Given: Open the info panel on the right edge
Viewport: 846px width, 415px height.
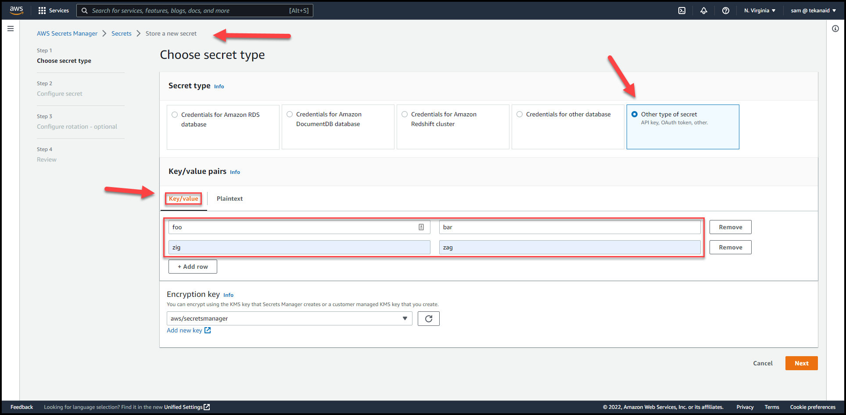Looking at the screenshot, I should [x=835, y=28].
